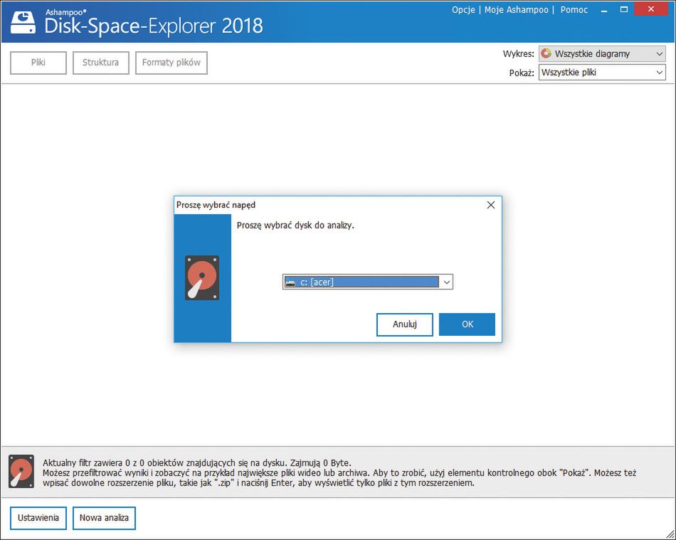Open the Opcje menu
676x540 pixels.
click(463, 10)
